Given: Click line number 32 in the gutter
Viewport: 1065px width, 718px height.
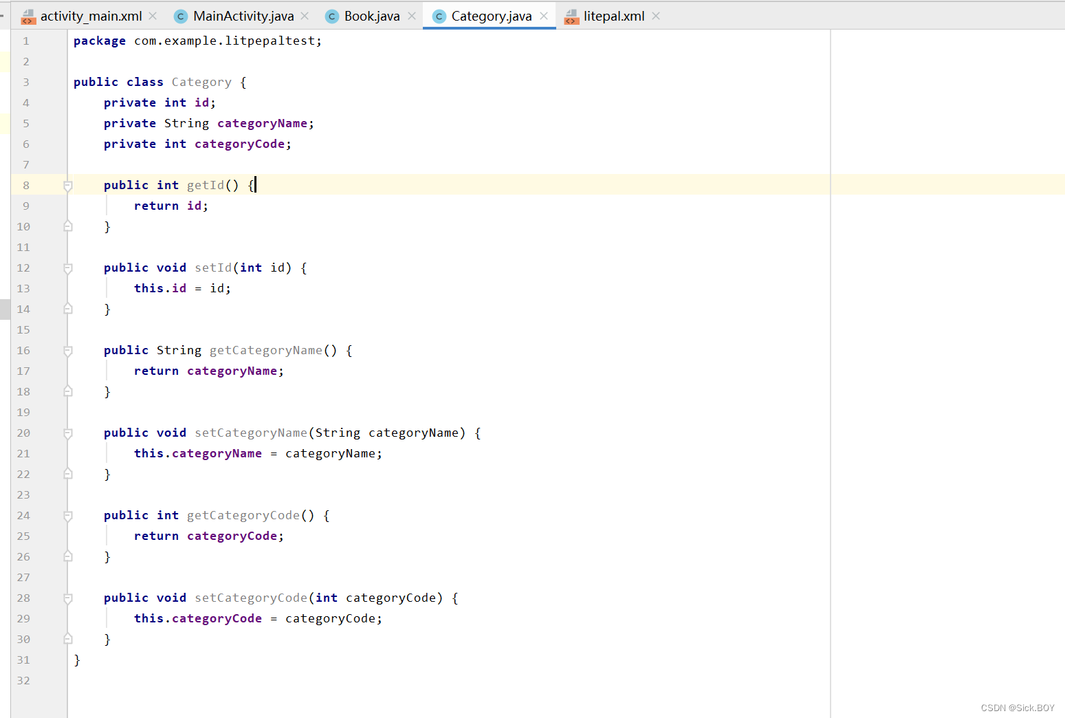Looking at the screenshot, I should click(x=23, y=681).
